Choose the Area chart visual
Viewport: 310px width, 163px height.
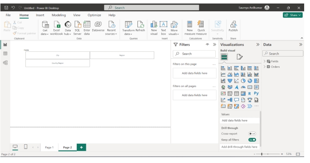tap(230, 75)
